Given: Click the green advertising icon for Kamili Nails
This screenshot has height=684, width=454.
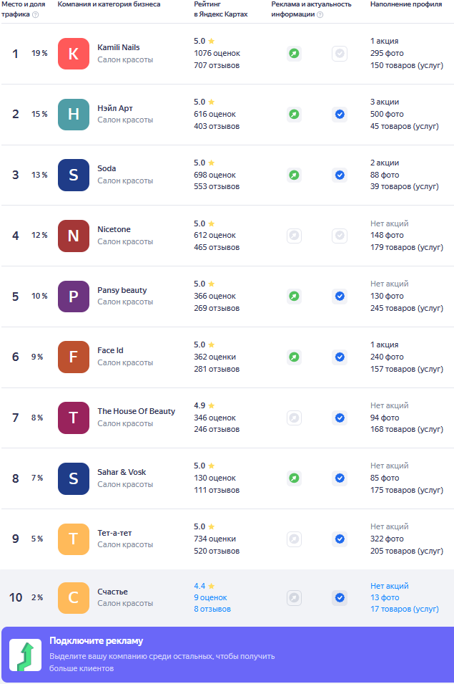Looking at the screenshot, I should tap(294, 54).
